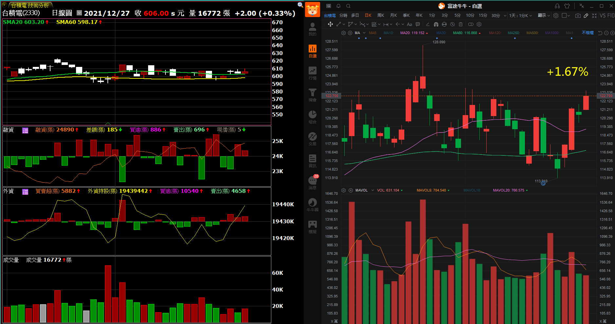Toggle the linked-circles overlay icon

(x=471, y=24)
